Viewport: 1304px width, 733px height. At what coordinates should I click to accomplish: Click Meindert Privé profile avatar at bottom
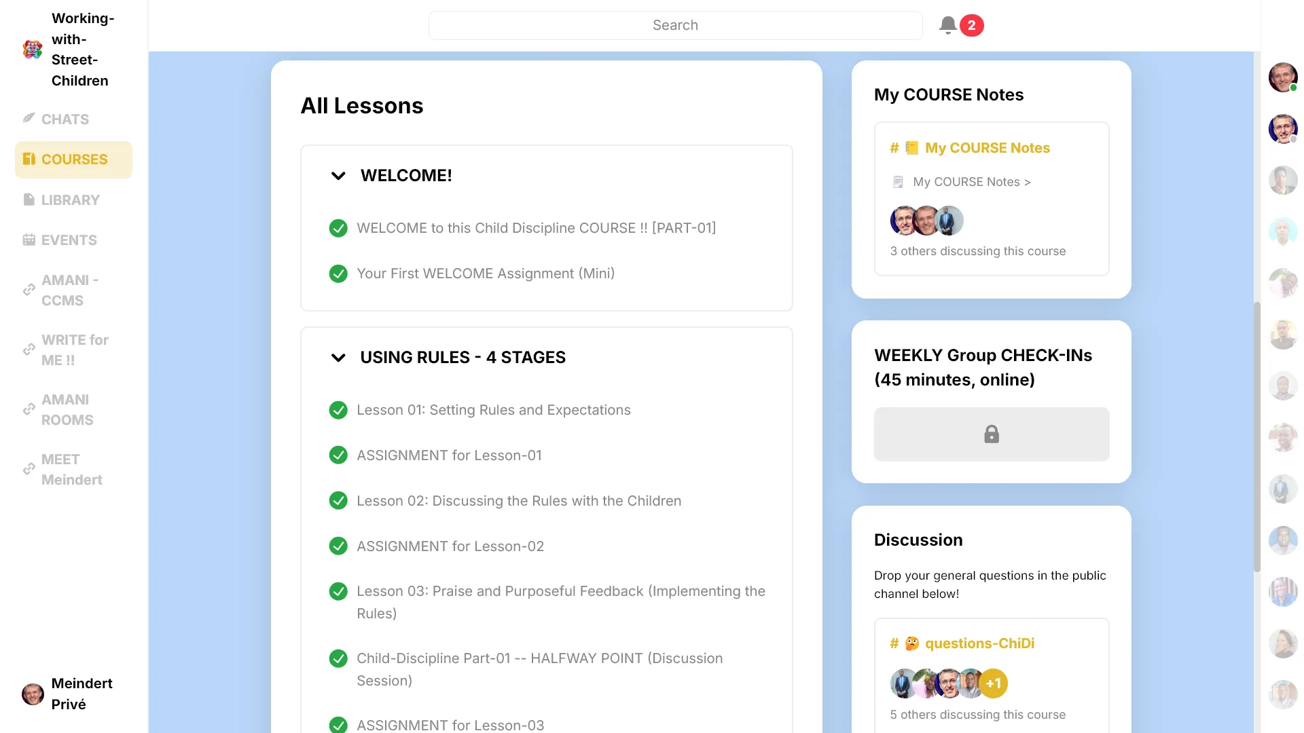coord(32,694)
